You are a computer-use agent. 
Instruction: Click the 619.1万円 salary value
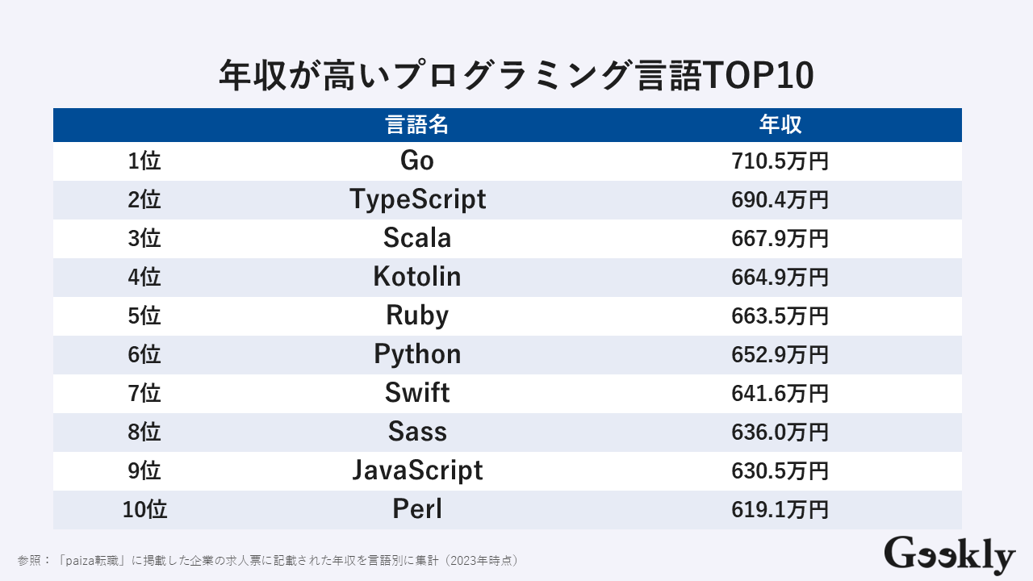780,510
